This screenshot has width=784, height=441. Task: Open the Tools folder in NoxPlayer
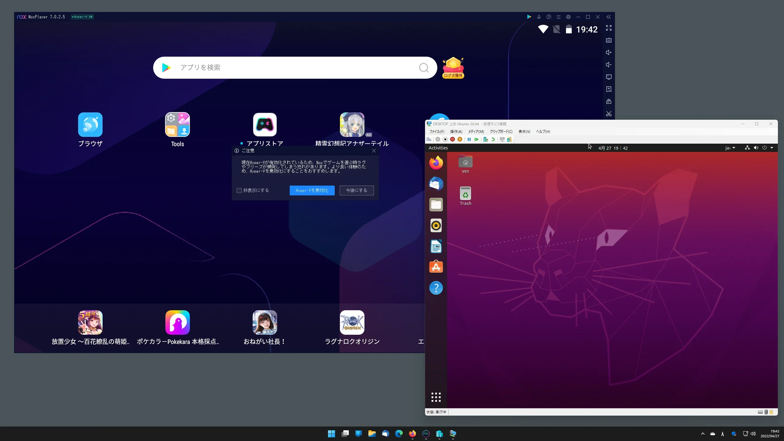(178, 125)
